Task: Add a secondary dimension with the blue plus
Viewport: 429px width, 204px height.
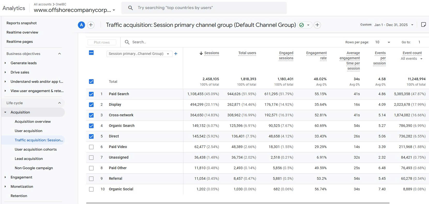Action: [x=176, y=54]
